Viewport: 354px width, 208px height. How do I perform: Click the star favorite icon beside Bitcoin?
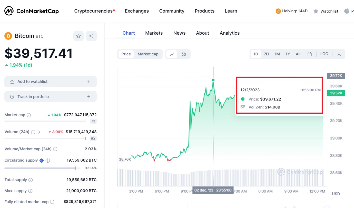point(78,36)
